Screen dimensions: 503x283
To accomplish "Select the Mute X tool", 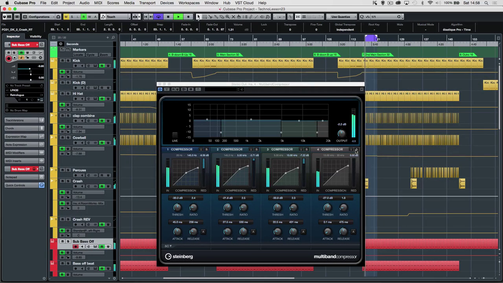I will coord(233,17).
